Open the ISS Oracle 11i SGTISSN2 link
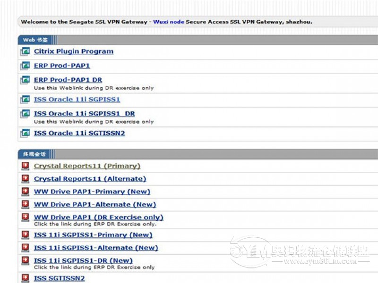 (x=79, y=133)
